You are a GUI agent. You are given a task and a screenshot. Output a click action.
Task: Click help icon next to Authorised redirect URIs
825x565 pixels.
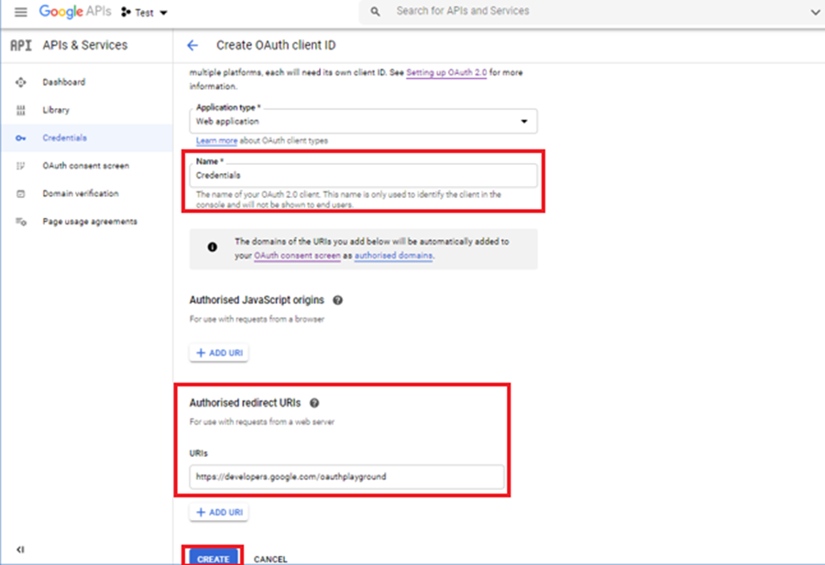click(314, 403)
